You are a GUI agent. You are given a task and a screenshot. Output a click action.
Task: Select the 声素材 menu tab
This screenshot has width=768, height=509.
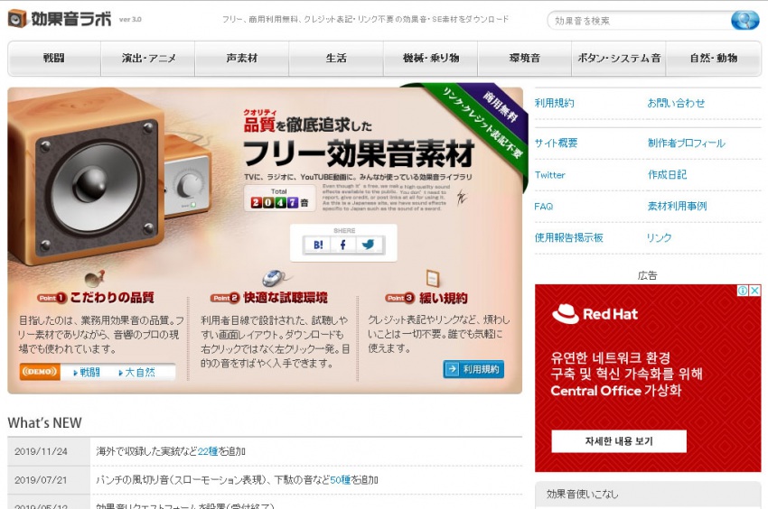click(242, 59)
